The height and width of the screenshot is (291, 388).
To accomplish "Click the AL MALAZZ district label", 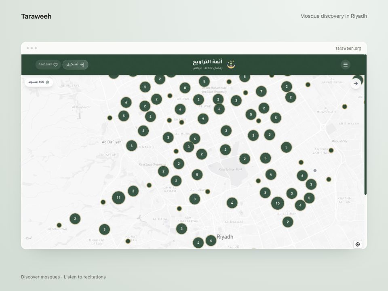I will [234, 222].
